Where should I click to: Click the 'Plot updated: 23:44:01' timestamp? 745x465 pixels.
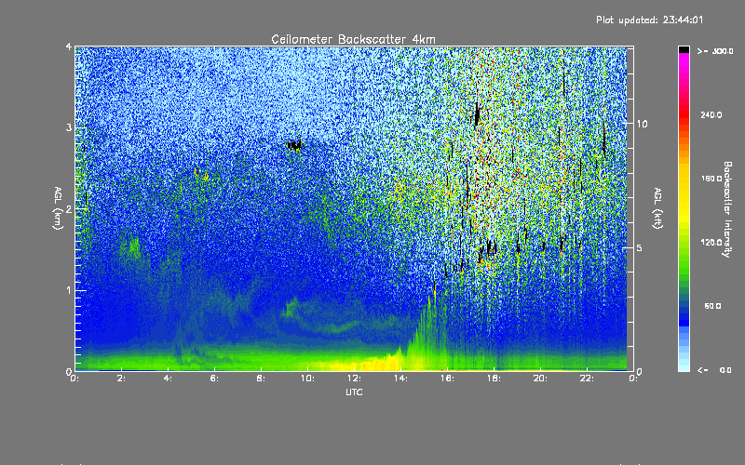[x=649, y=20]
